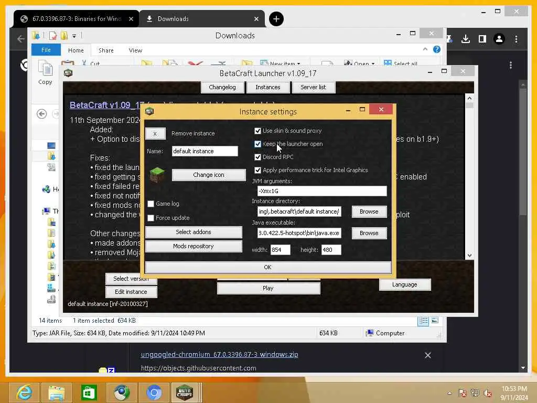Collapse the explorer ribbon with chevron

tap(425, 49)
